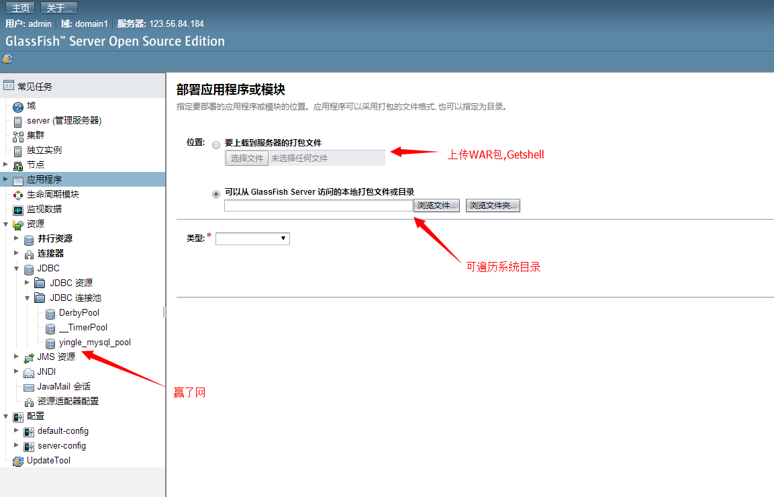Image resolution: width=774 pixels, height=497 pixels.
Task: Open the 类型 dropdown
Action: [x=252, y=238]
